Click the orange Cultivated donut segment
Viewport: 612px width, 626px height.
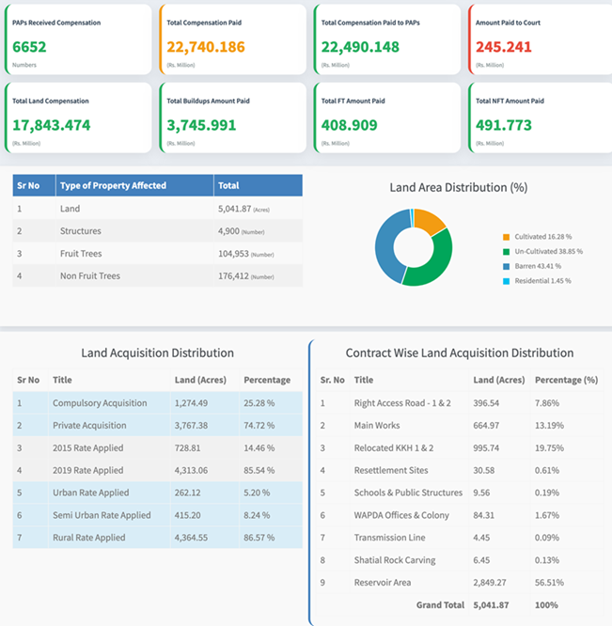(428, 220)
